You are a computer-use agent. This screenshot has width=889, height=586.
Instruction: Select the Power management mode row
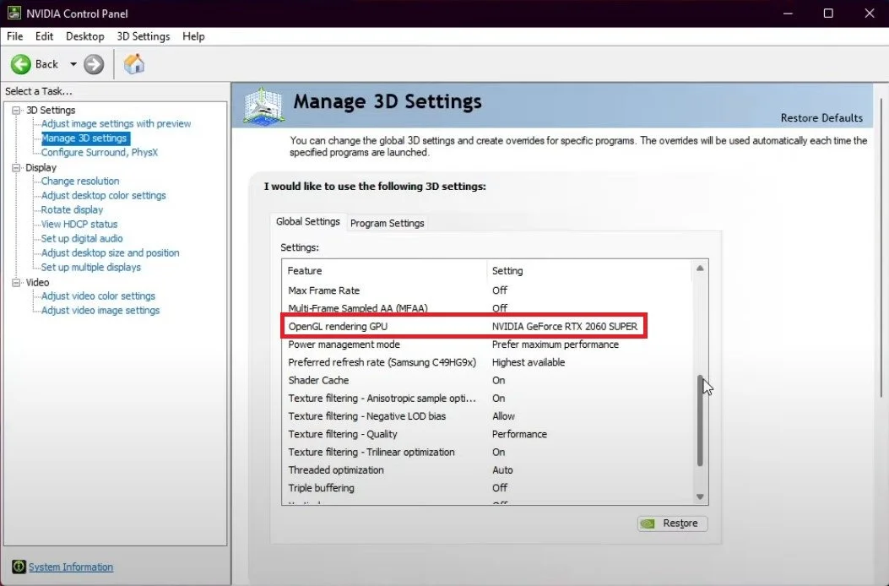click(488, 345)
